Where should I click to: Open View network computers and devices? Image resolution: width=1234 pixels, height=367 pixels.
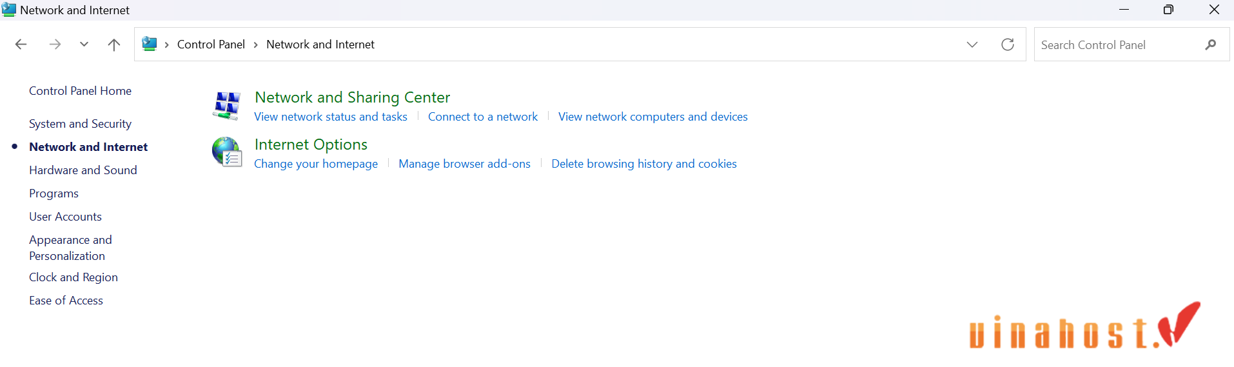653,117
